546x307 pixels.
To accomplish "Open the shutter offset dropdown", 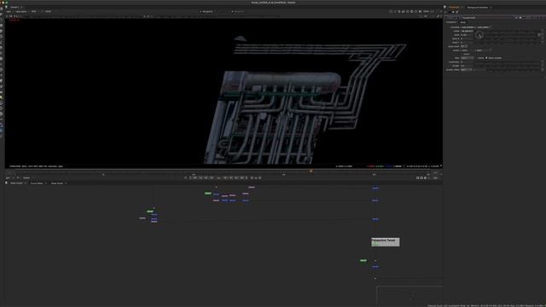I will pos(467,70).
